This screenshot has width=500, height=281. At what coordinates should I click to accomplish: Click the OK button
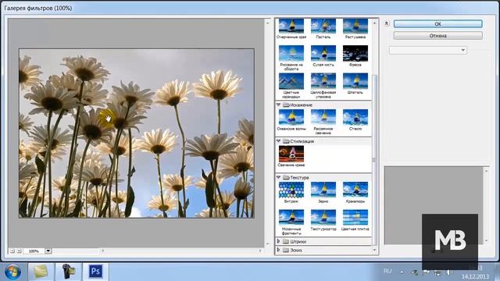coord(437,24)
